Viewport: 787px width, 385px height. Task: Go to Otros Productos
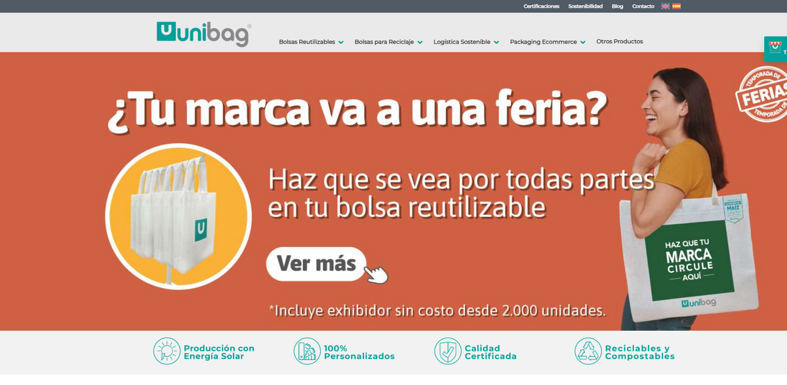pyautogui.click(x=619, y=41)
